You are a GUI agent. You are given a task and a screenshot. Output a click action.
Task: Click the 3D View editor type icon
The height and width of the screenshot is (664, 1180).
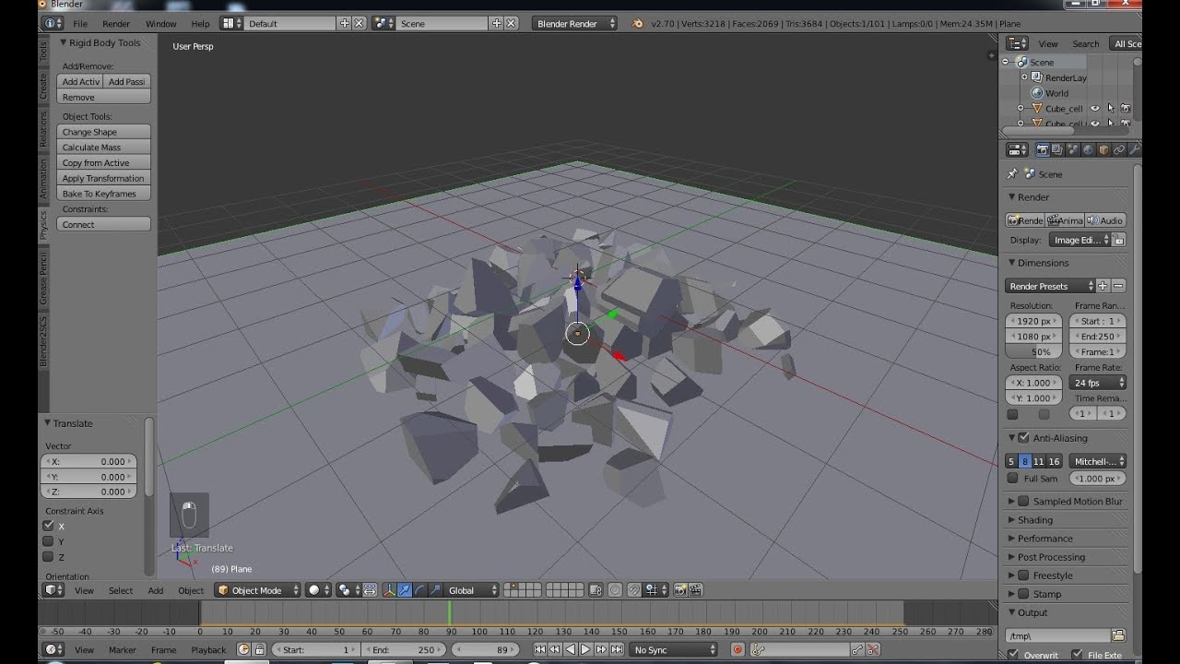point(54,590)
